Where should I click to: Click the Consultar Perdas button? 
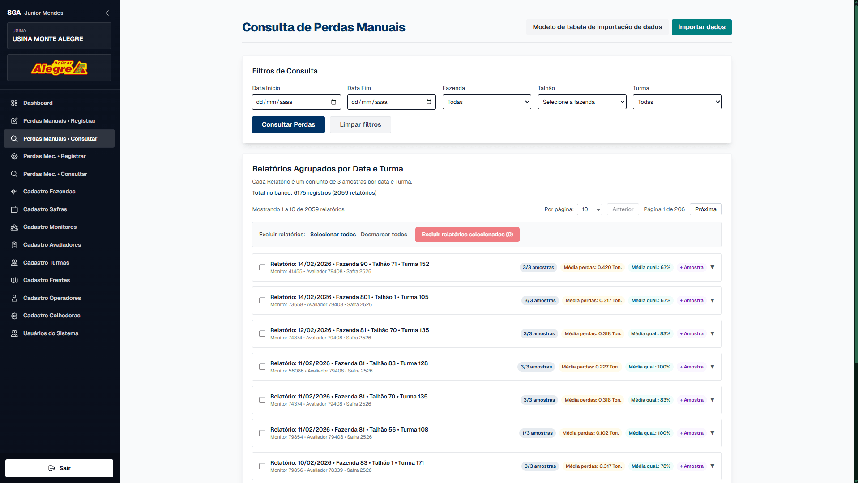(x=288, y=125)
